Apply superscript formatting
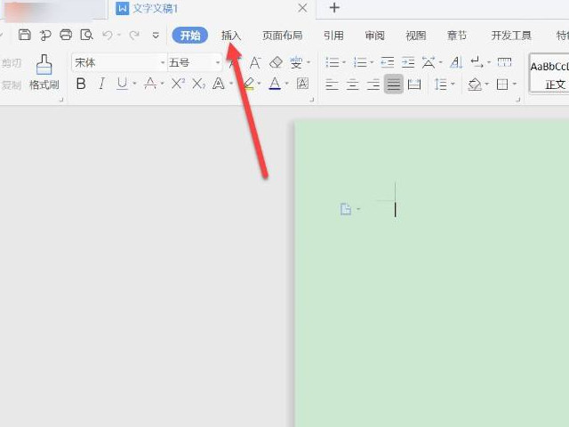Viewport: 569px width, 427px height. [x=178, y=84]
